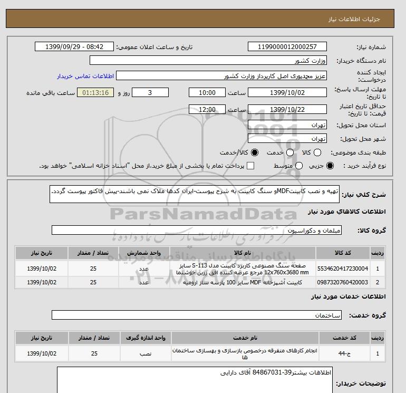Click the goods table تاریخ نیاز header
The width and height of the screenshot is (406, 393).
[42, 253]
